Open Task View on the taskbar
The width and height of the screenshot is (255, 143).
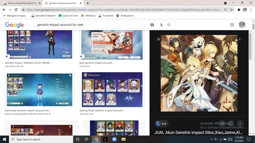(x=86, y=139)
